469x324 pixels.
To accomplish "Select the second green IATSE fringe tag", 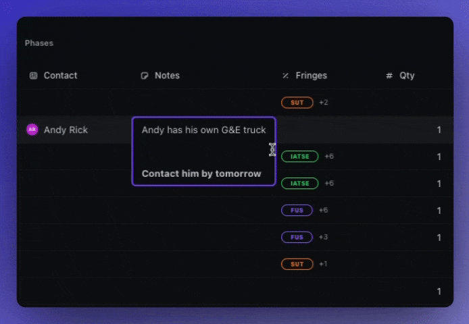I will (299, 183).
